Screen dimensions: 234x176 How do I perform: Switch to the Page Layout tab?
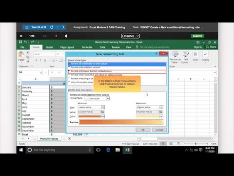67,47
